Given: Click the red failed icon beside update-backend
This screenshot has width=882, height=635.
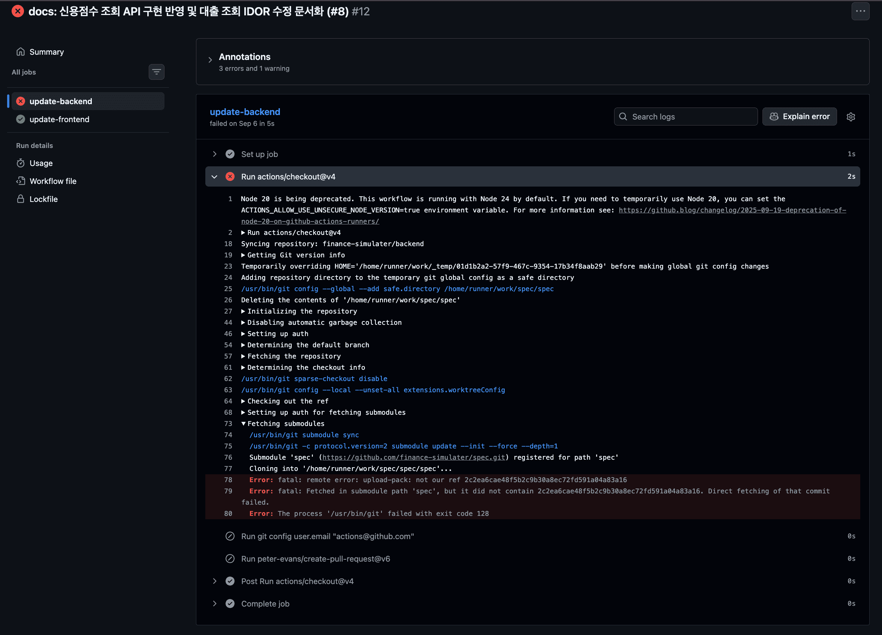Looking at the screenshot, I should click(x=21, y=101).
